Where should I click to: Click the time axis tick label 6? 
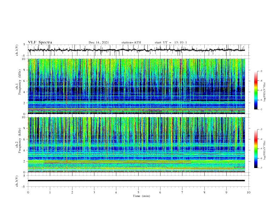161,192
